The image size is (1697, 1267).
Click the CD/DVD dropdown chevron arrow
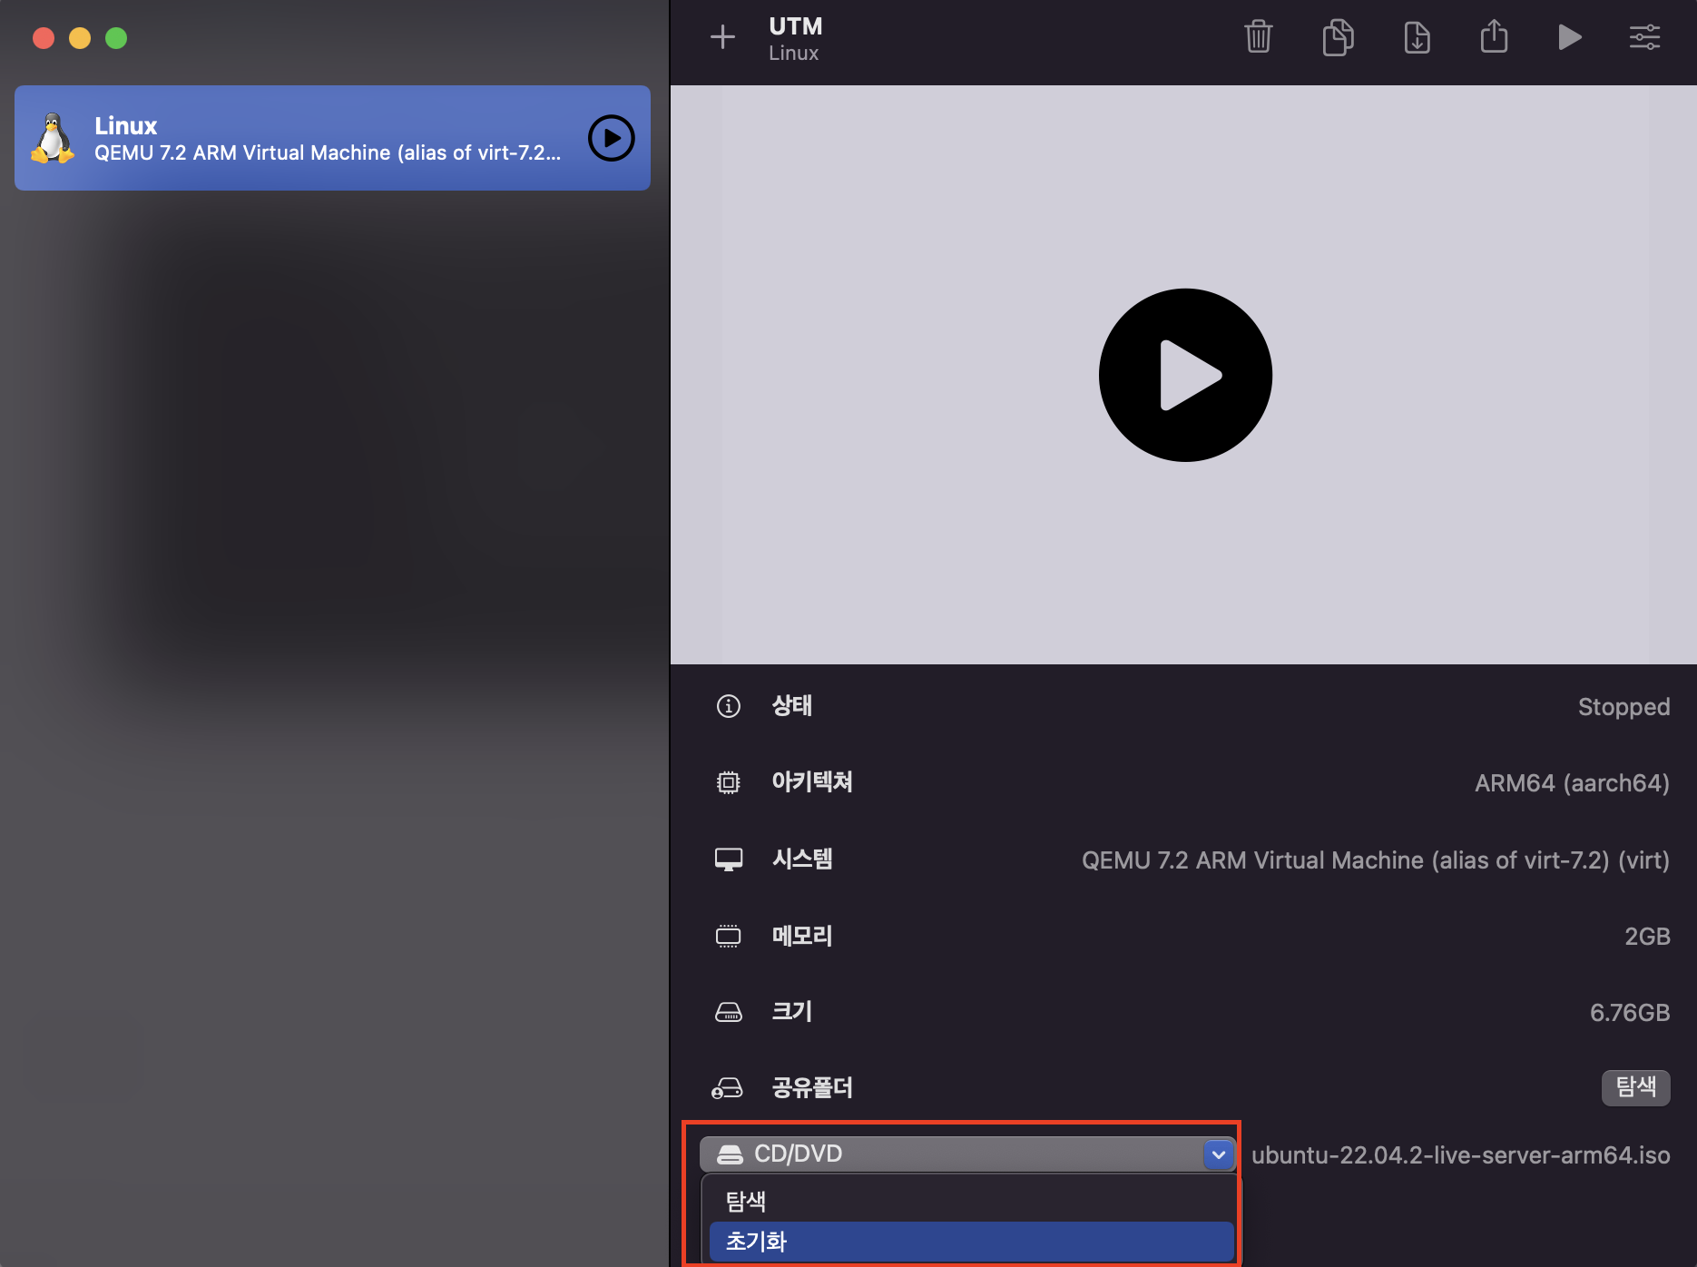(x=1219, y=1154)
